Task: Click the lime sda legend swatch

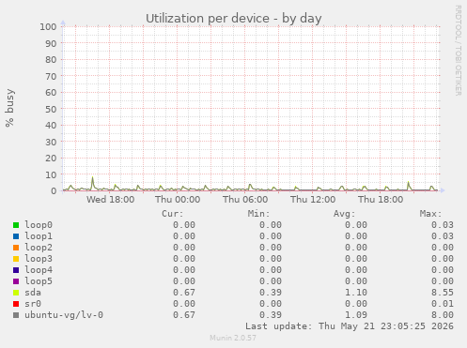Action: pyautogui.click(x=16, y=293)
